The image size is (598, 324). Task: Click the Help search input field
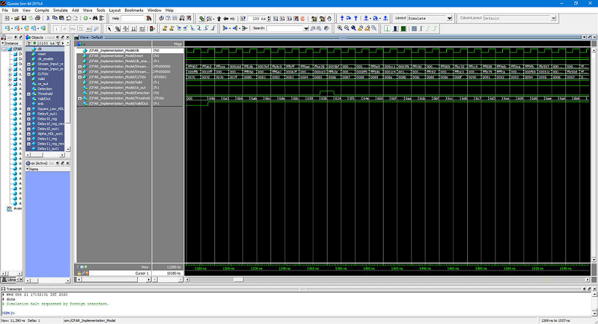[133, 19]
